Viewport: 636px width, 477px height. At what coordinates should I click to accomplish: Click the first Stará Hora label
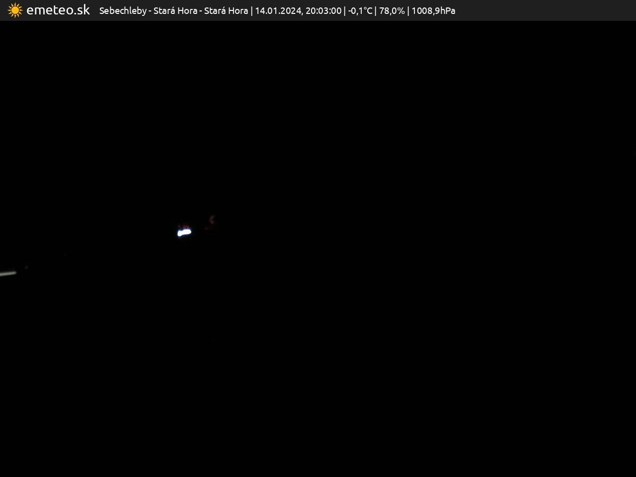click(175, 11)
